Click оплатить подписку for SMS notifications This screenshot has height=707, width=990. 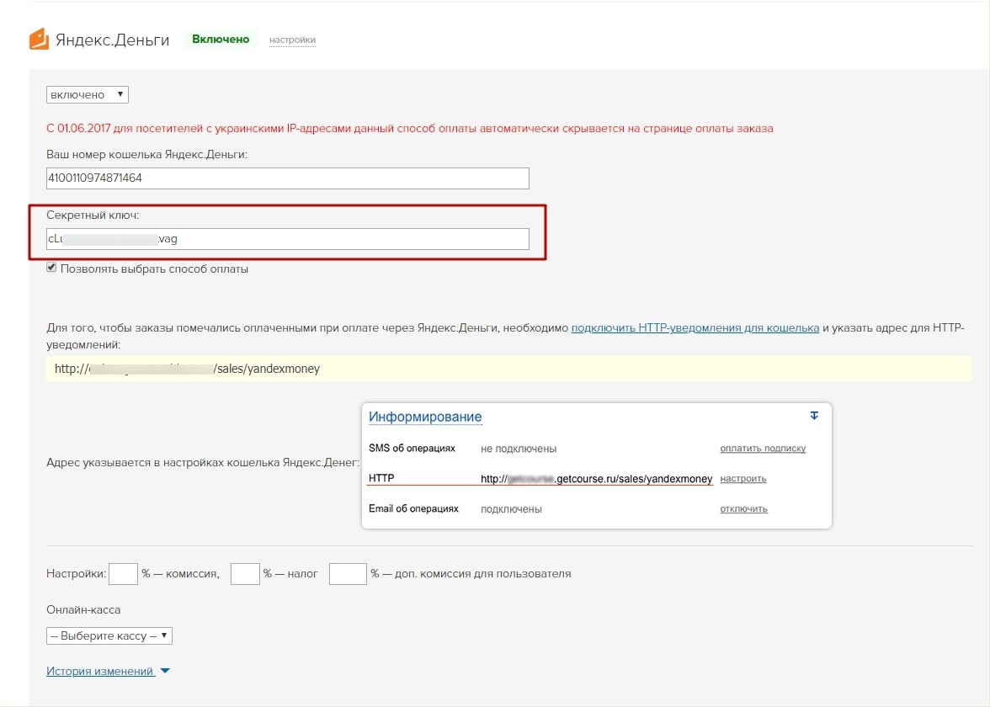click(x=763, y=448)
